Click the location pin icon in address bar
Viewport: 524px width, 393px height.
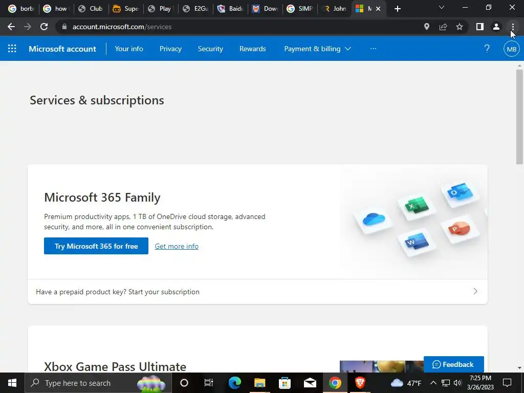coord(426,27)
